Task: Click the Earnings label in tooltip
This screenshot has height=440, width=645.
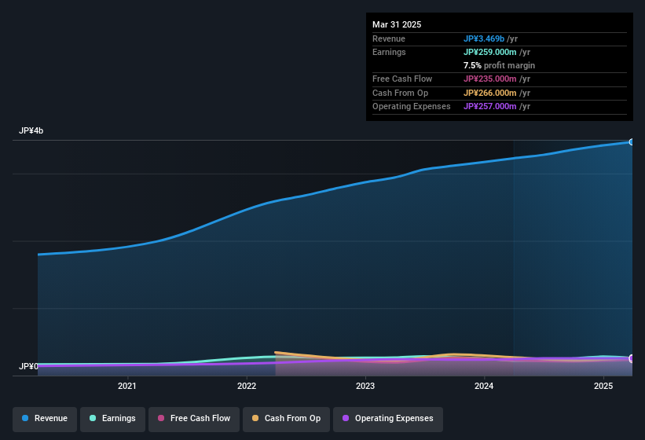Action: [389, 52]
